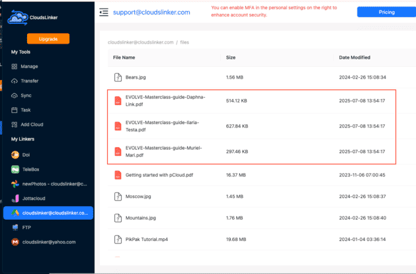Screen dimensions: 416x274
Task: Click the blue Pricing button
Action: point(386,12)
